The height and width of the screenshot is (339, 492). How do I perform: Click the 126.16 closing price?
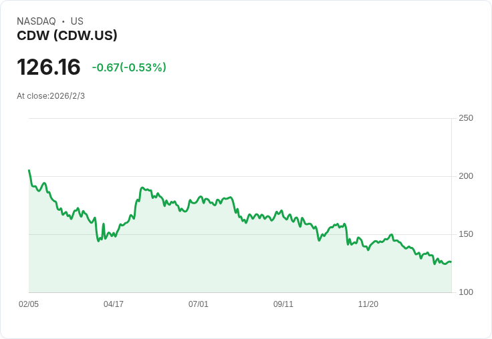49,67
